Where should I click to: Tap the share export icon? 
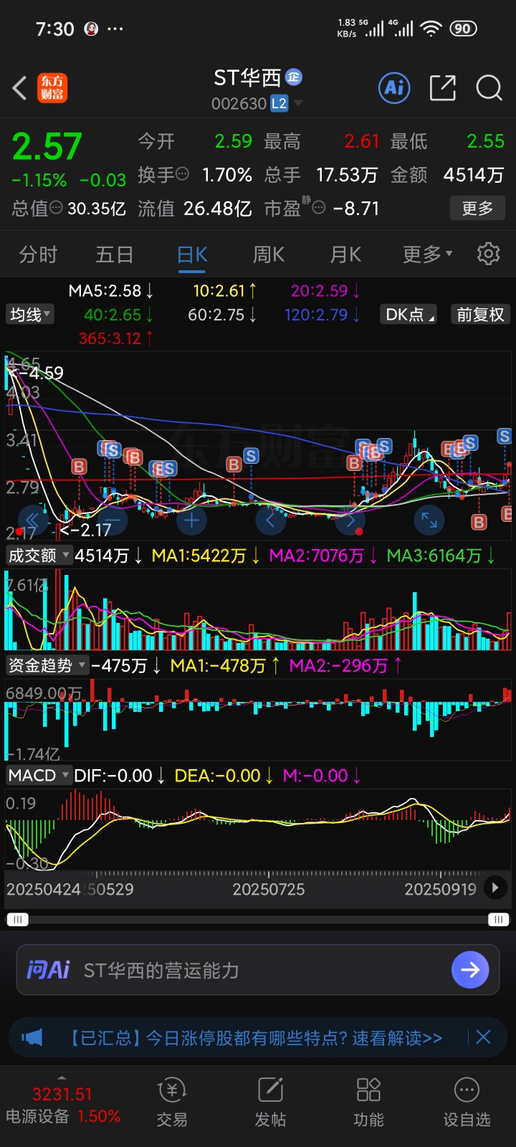[443, 87]
